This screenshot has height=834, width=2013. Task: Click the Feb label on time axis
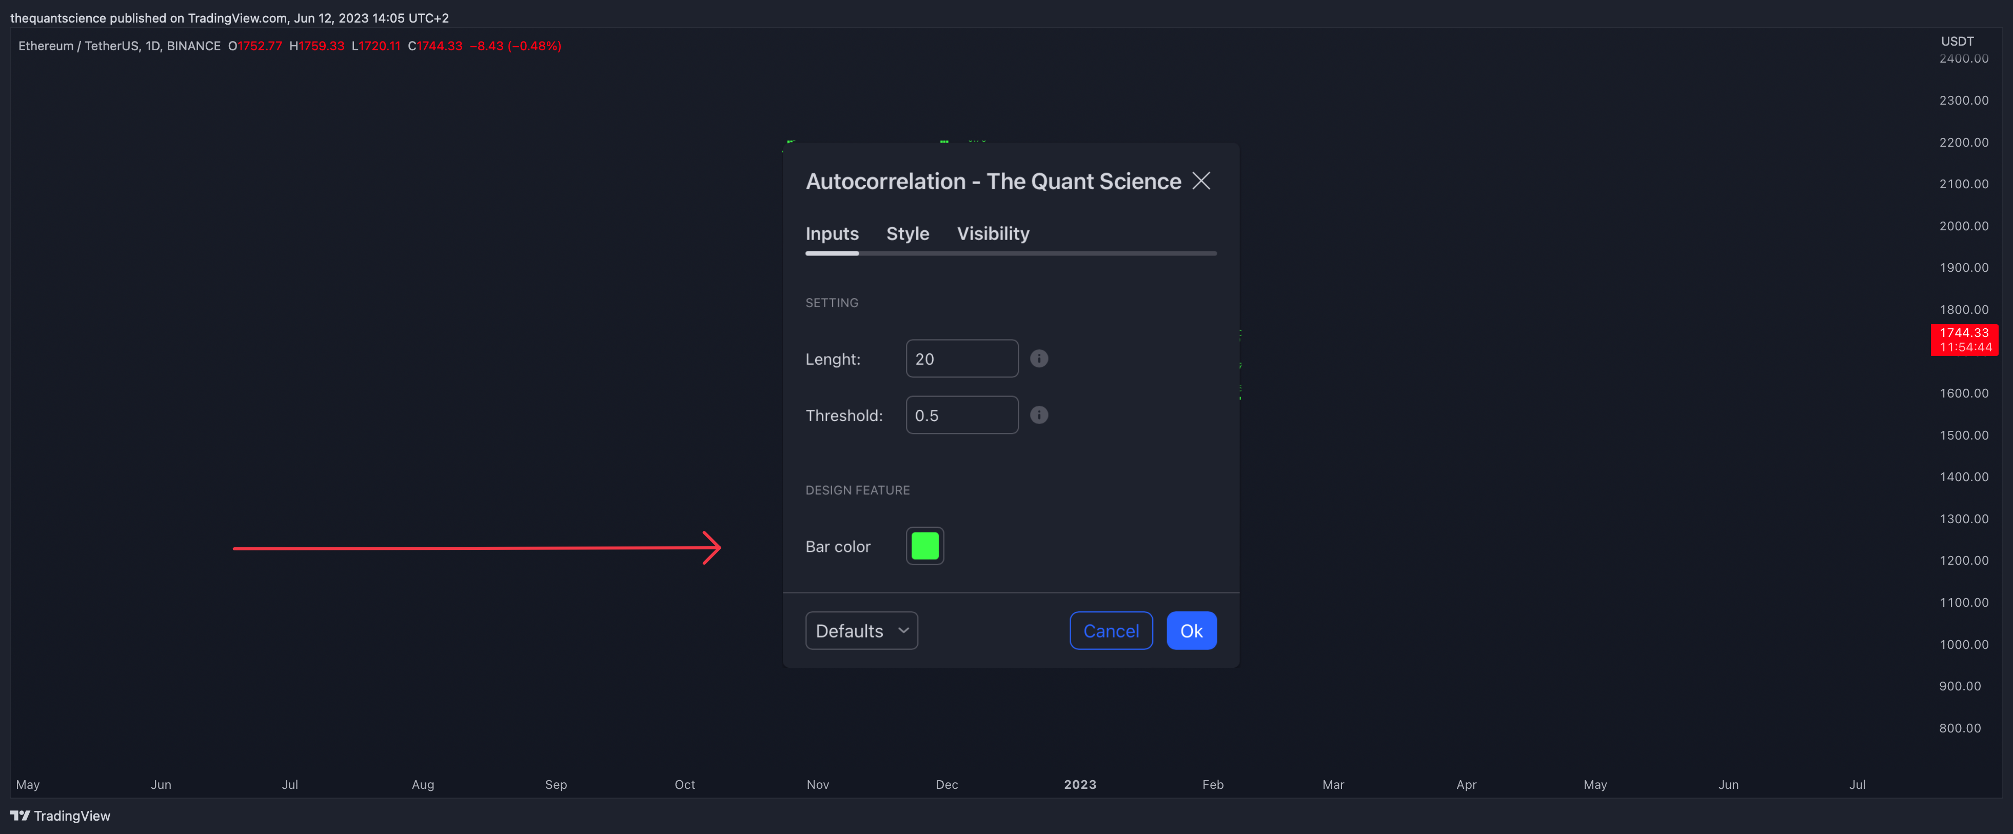(1212, 784)
